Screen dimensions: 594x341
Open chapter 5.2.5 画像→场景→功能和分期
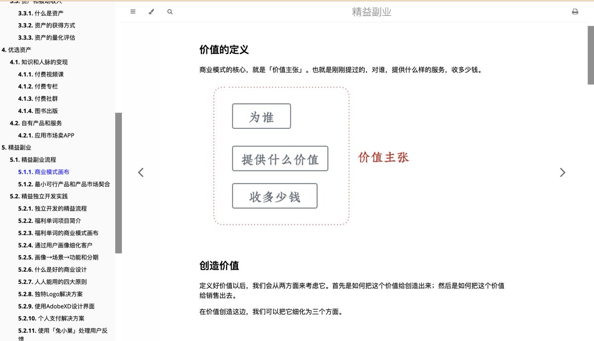(x=58, y=257)
